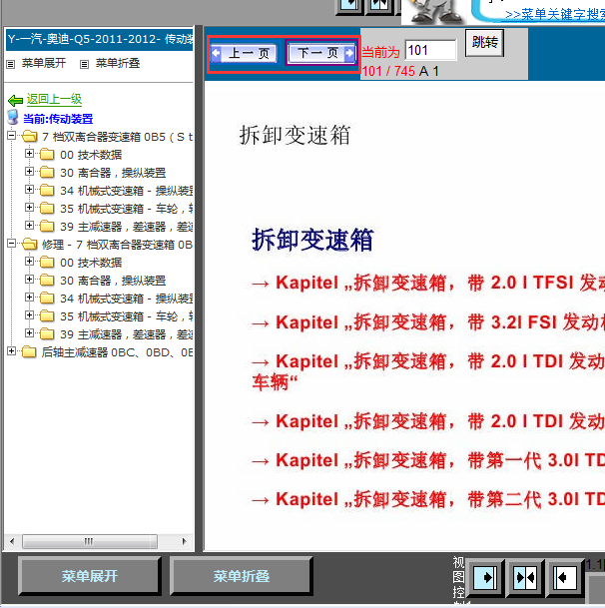Go to next page with 下一页 button

[x=321, y=53]
